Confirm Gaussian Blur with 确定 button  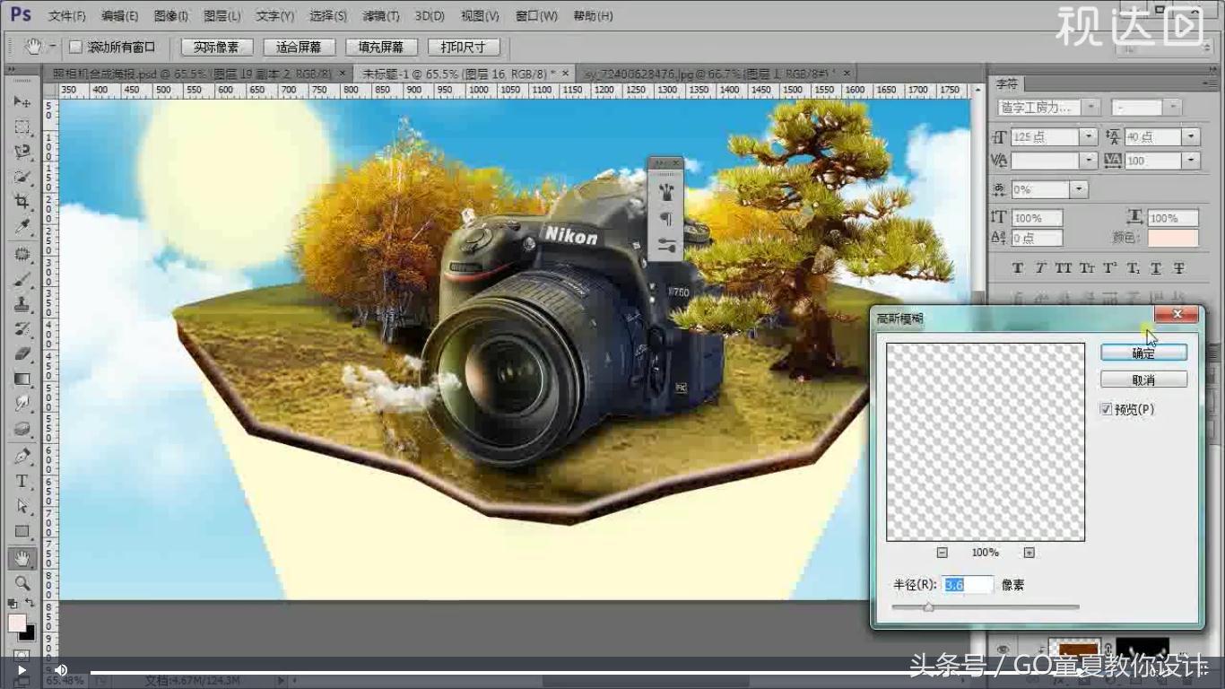pyautogui.click(x=1143, y=352)
